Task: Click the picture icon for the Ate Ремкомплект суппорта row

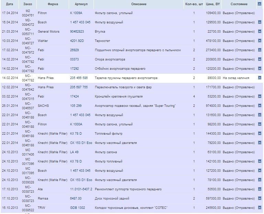Action: [x=260, y=189]
